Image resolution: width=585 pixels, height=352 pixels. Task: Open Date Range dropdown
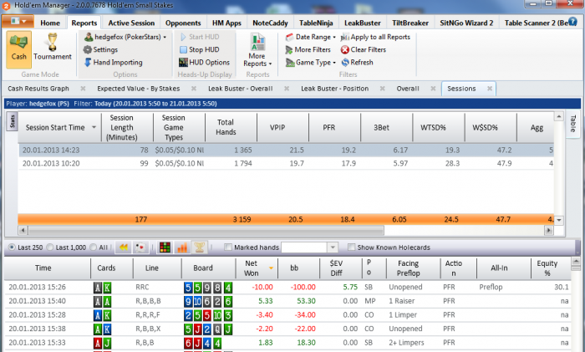[x=334, y=38]
